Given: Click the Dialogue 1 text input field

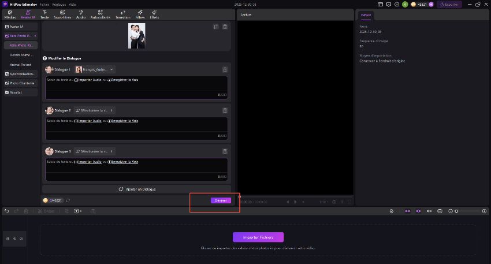Looking at the screenshot, I should point(136,87).
